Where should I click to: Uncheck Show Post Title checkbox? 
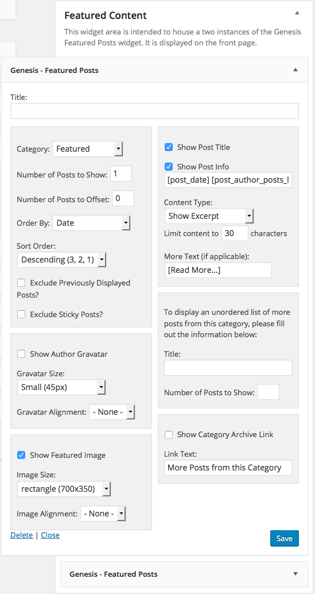click(x=169, y=147)
